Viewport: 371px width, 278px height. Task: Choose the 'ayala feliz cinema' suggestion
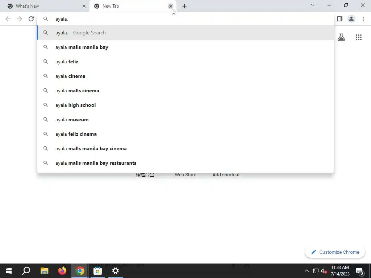pyautogui.click(x=185, y=134)
